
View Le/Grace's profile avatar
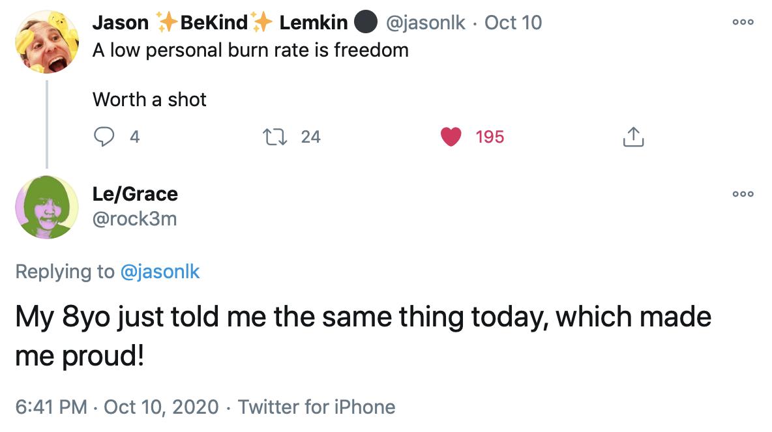pyautogui.click(x=47, y=207)
